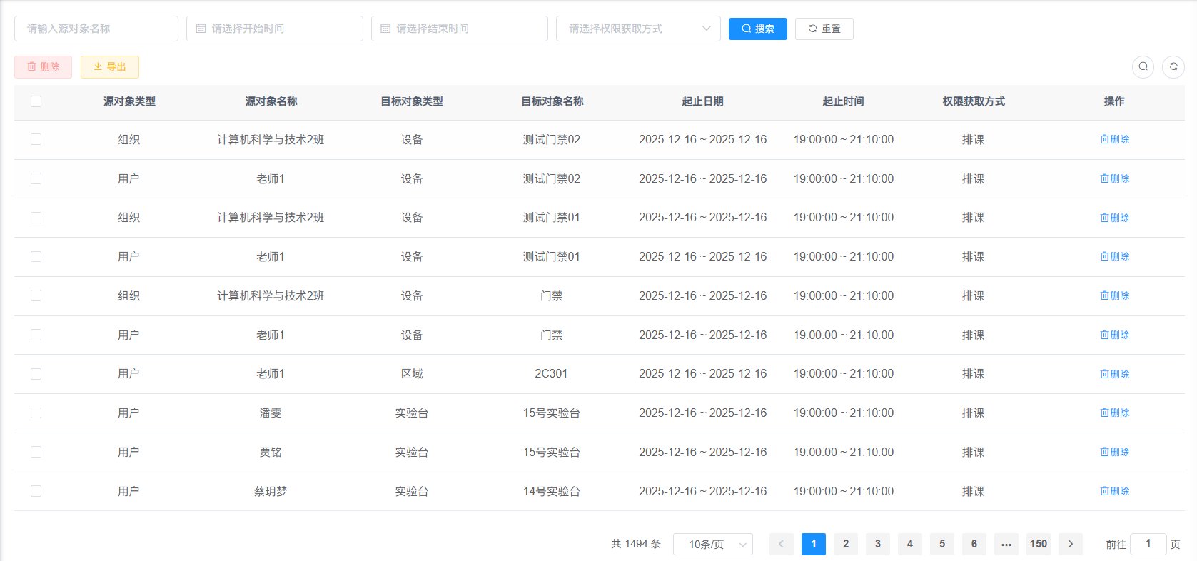Toggle the select-all checkbox in table header
Image resolution: width=1197 pixels, height=561 pixels.
[x=36, y=101]
